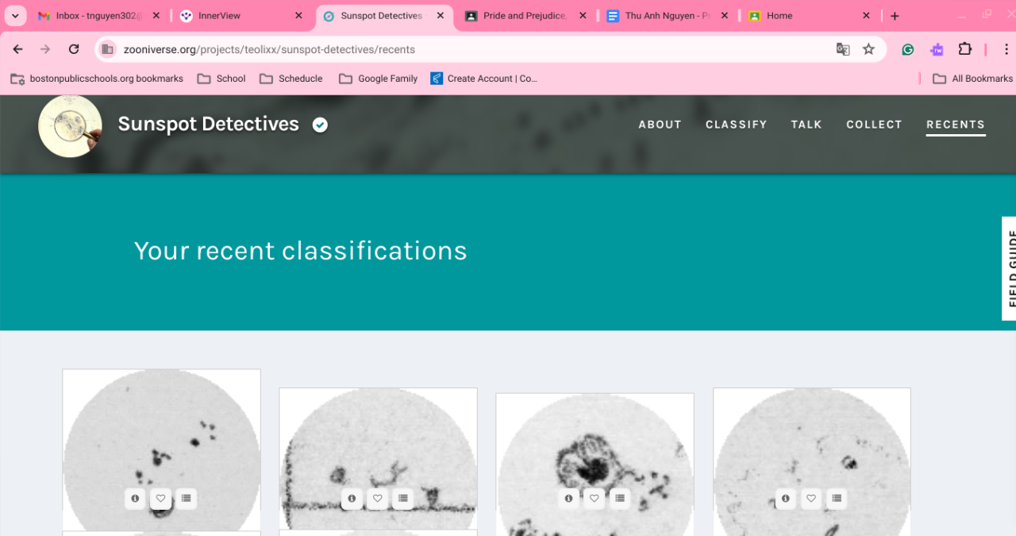Favorite the first classification thumbnail
1016x536 pixels.
160,499
